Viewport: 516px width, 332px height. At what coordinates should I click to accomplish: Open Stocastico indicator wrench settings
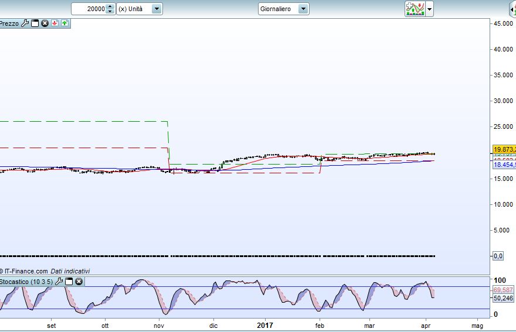(59, 282)
